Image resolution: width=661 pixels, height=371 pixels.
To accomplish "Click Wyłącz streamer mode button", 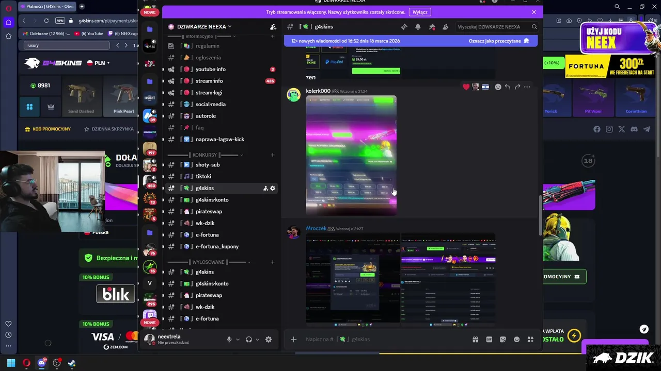I will click(x=420, y=12).
